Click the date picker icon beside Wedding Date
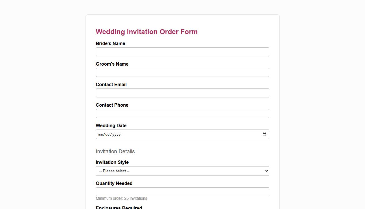Viewport: 365px width, 209px height. [264, 134]
